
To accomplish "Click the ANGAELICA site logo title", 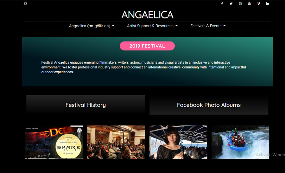I will point(147,15).
